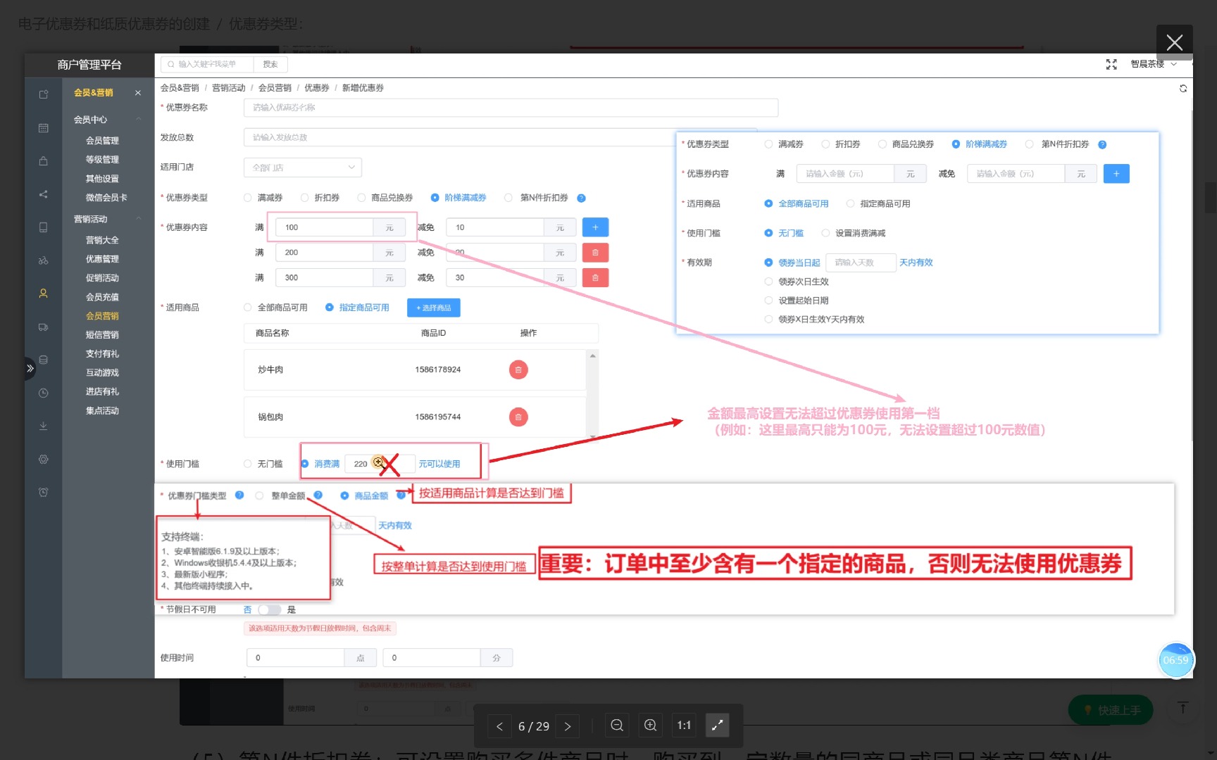Remove product 锅包肉 with its red trash icon

[x=518, y=417]
